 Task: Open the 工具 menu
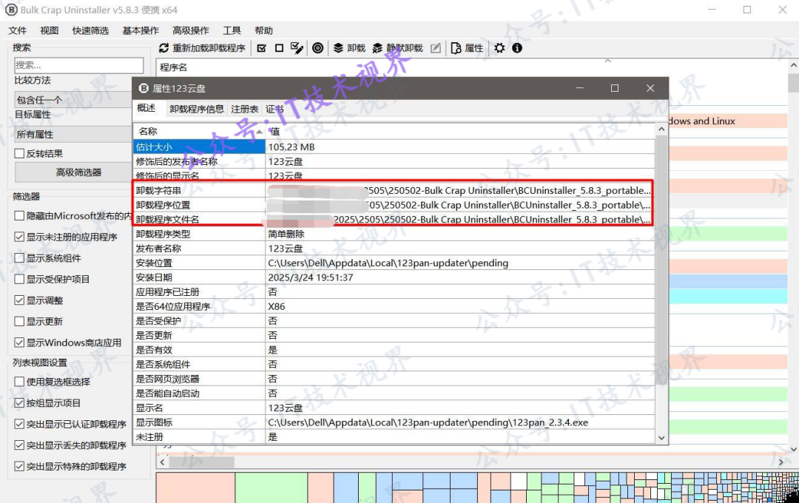point(232,30)
